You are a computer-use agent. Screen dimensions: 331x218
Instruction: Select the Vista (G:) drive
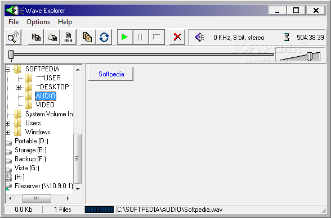[x=27, y=168]
